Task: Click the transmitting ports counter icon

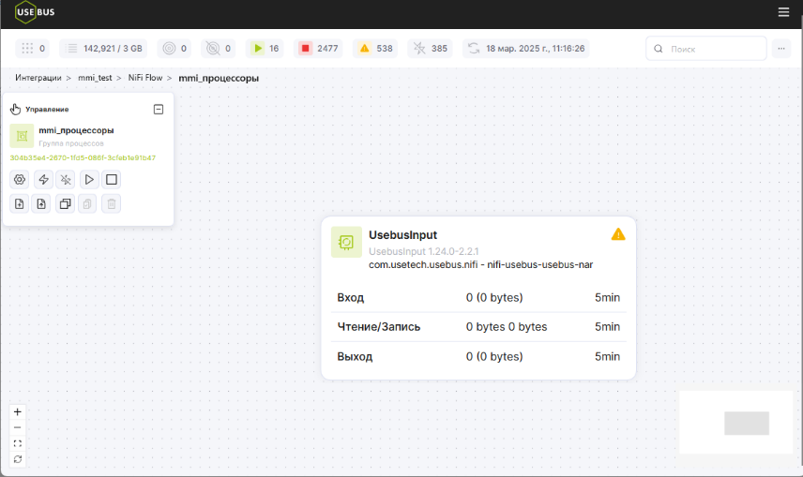Action: 169,49
